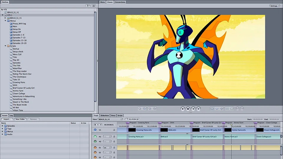Screen dimensions: 283x159
Task: Toggle the A1 audio stream selector
Action: click(95, 136)
